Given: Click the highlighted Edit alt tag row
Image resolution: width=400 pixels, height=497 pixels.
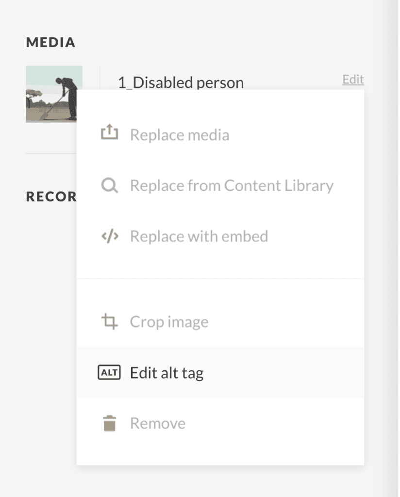Looking at the screenshot, I should point(220,372).
